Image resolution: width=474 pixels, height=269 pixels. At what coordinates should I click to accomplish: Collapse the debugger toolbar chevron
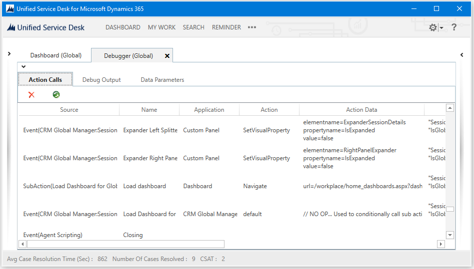pos(23,67)
